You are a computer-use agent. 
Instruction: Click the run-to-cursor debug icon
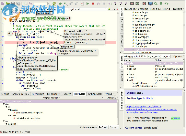(x=110, y=4)
